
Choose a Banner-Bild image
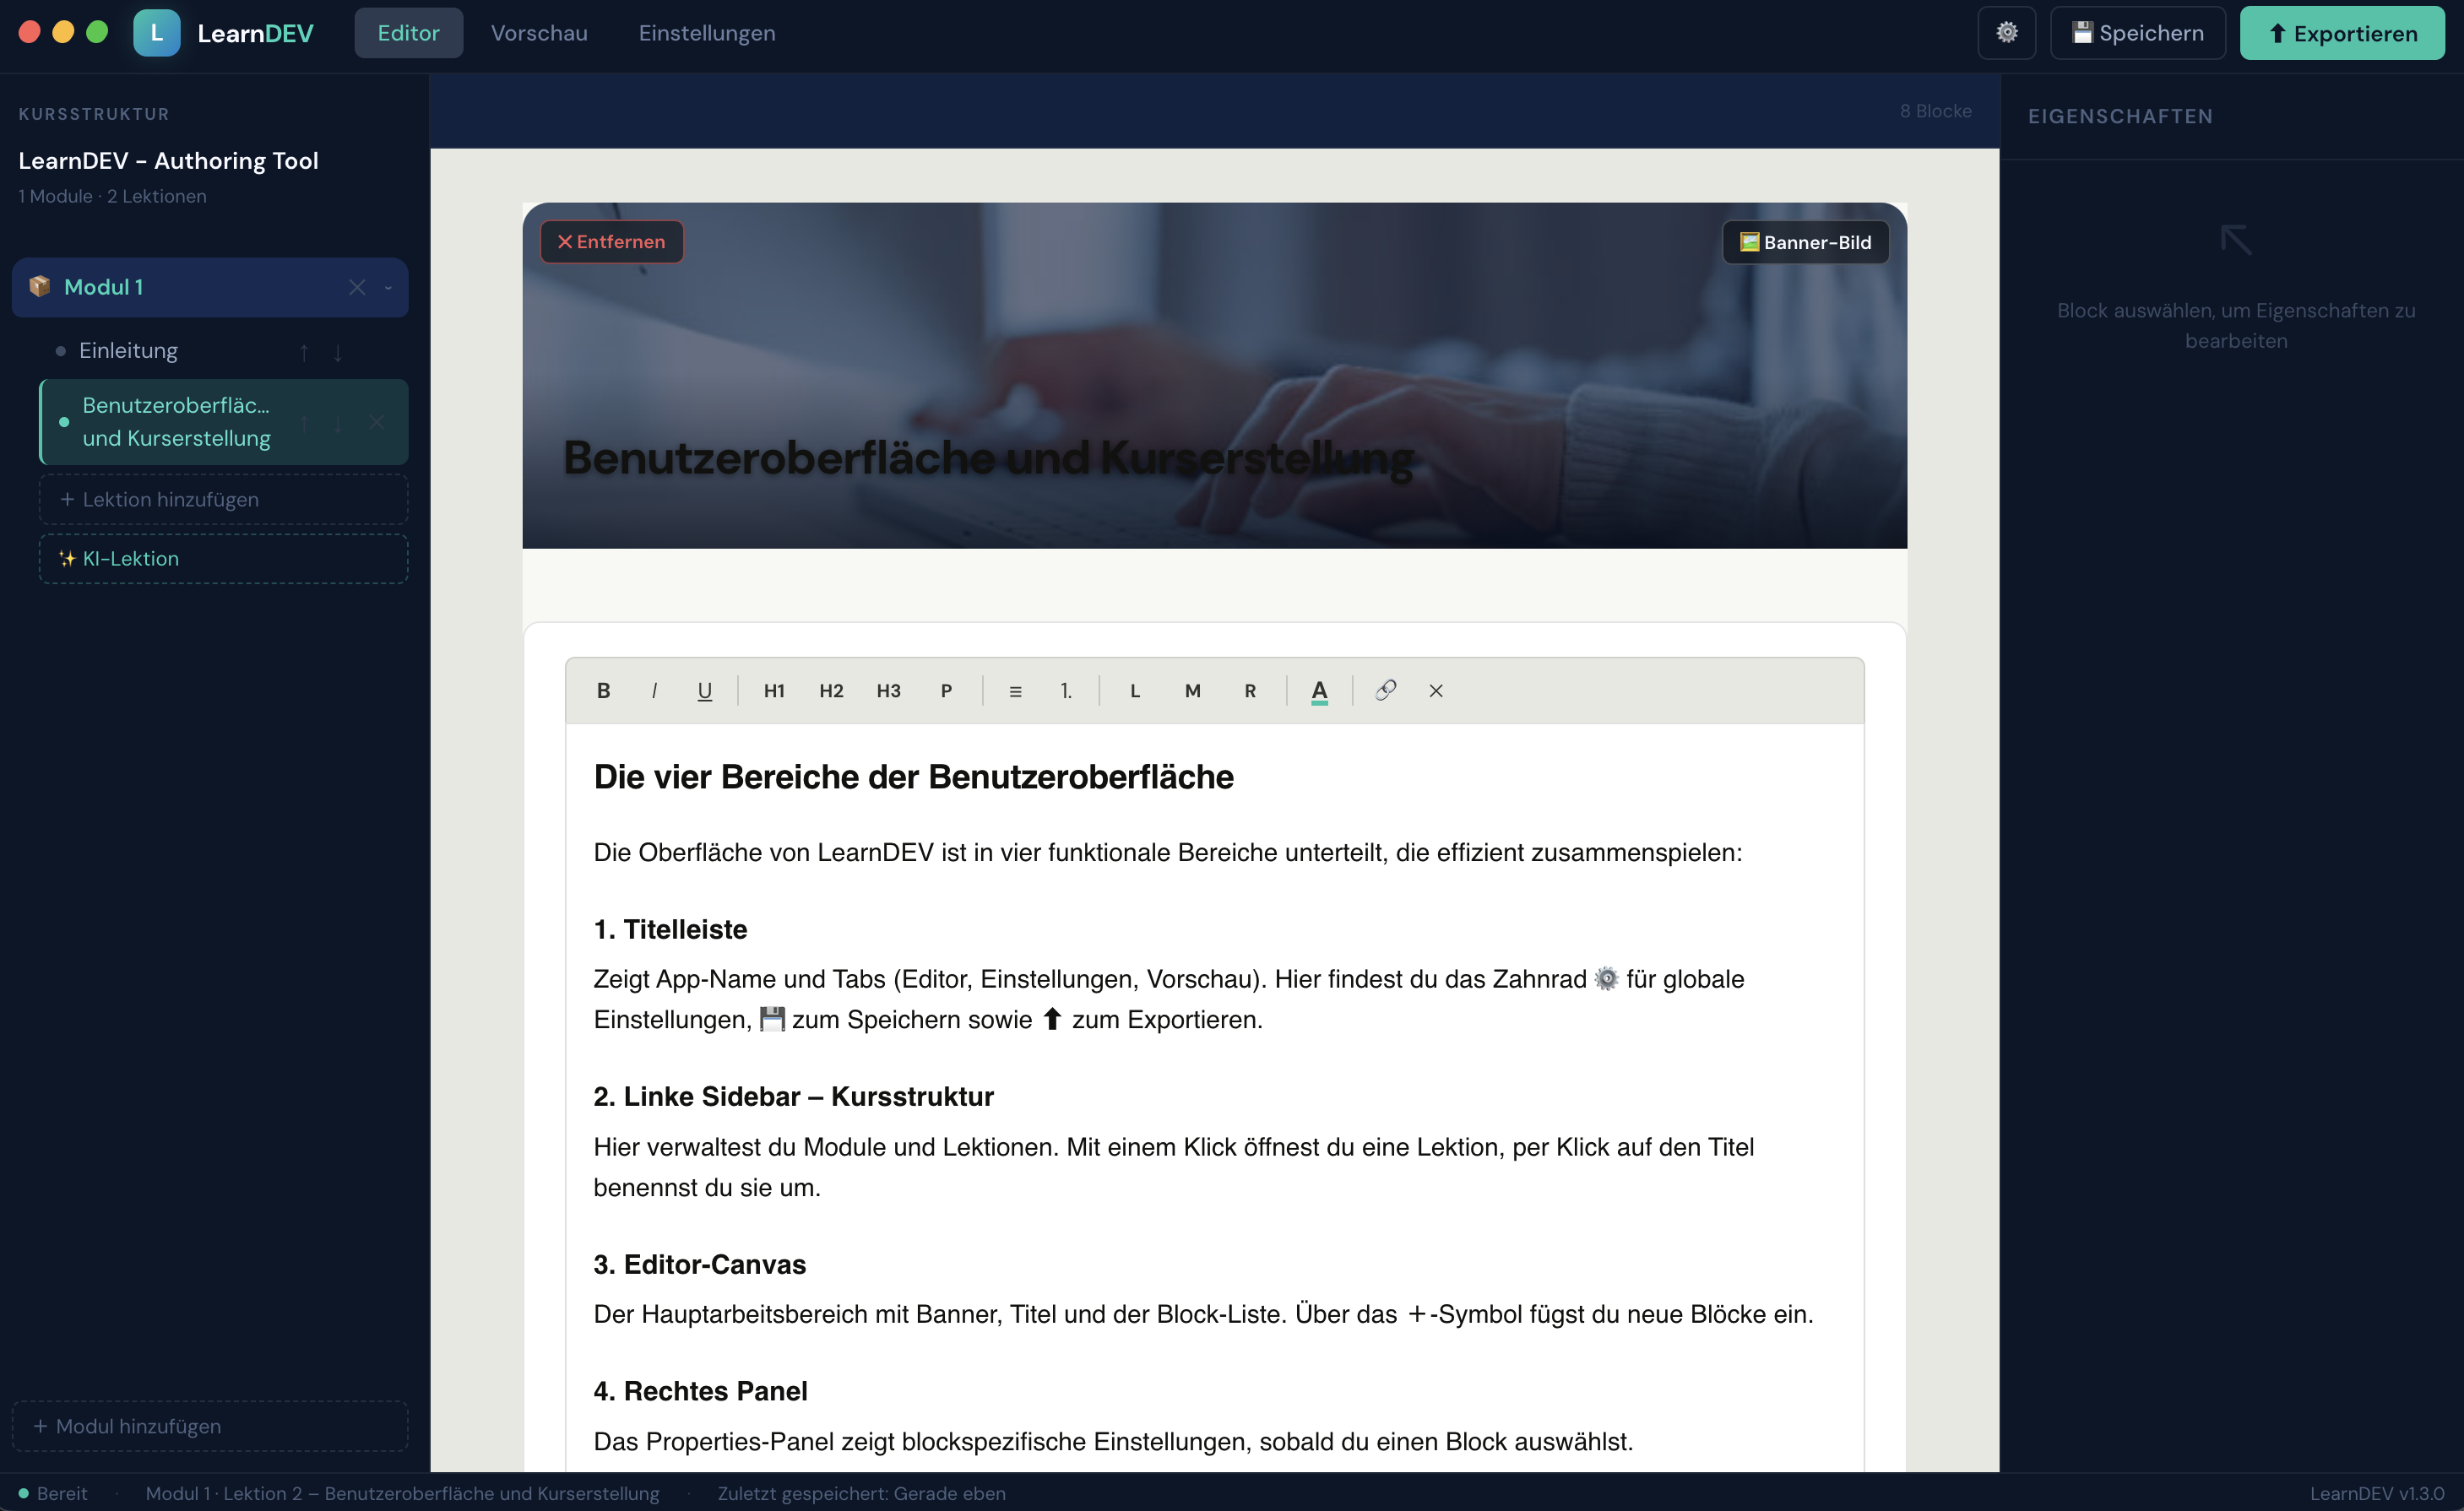point(1805,241)
